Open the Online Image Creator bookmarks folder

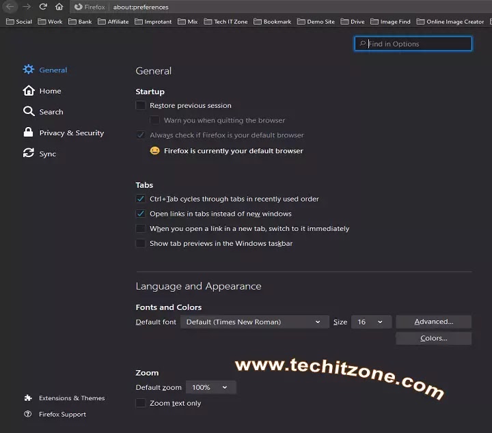point(450,22)
